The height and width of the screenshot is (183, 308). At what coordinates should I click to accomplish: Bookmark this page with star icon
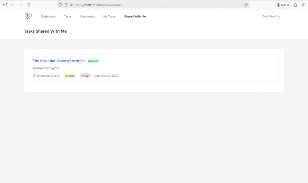coord(246,5)
